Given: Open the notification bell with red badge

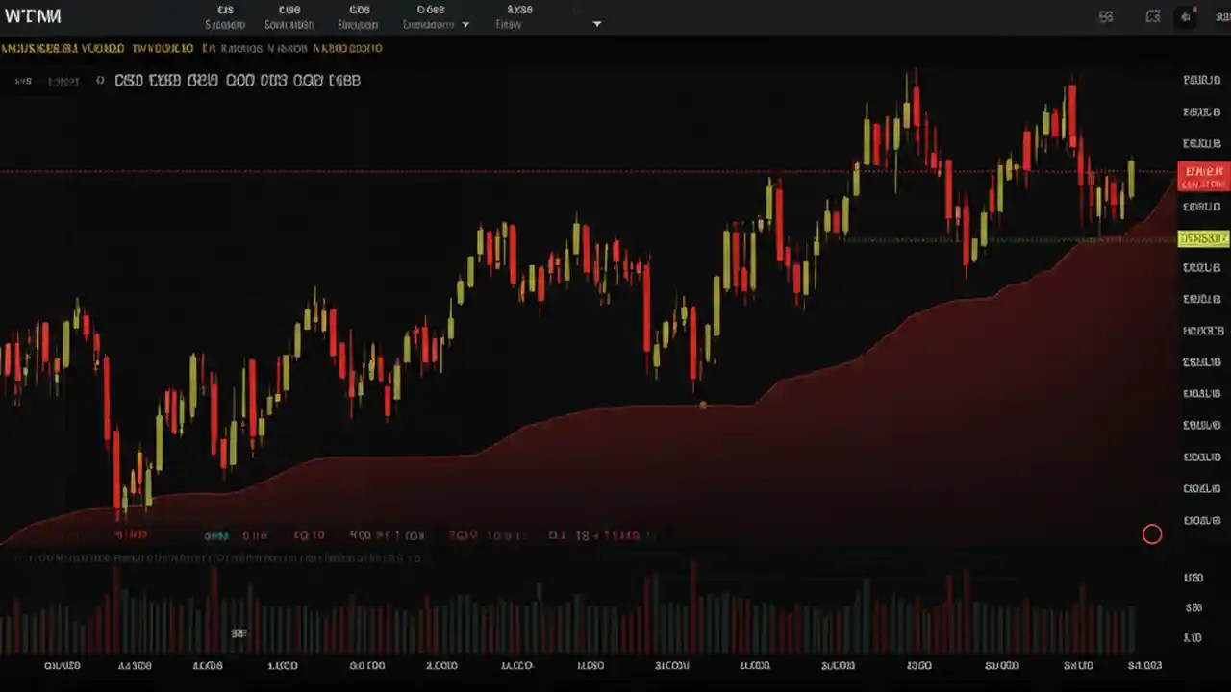Looking at the screenshot, I should pyautogui.click(x=1186, y=16).
